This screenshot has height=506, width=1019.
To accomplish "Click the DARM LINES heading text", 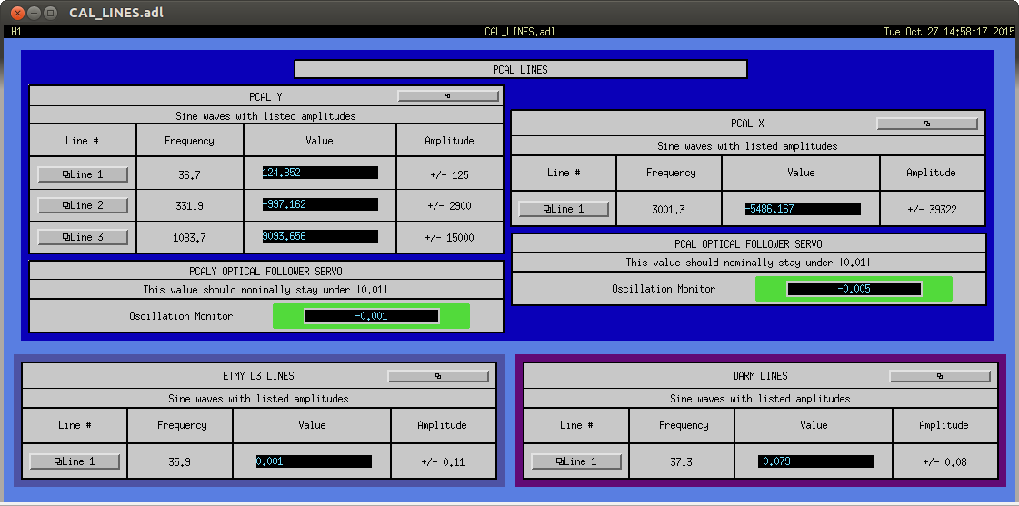I will pos(760,375).
